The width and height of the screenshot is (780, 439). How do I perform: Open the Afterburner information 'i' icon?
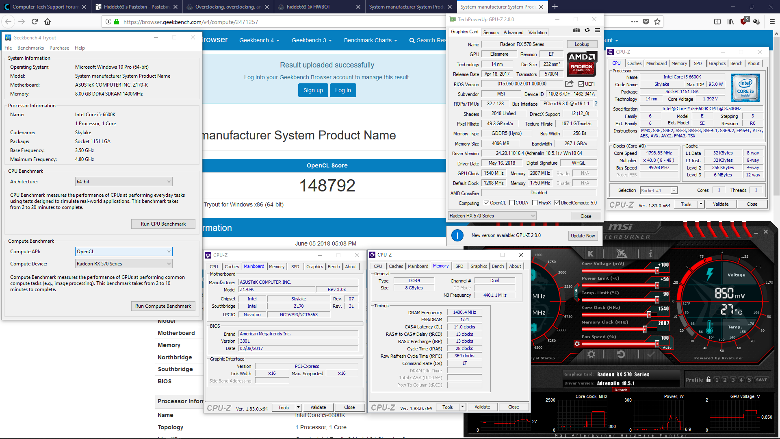650,253
